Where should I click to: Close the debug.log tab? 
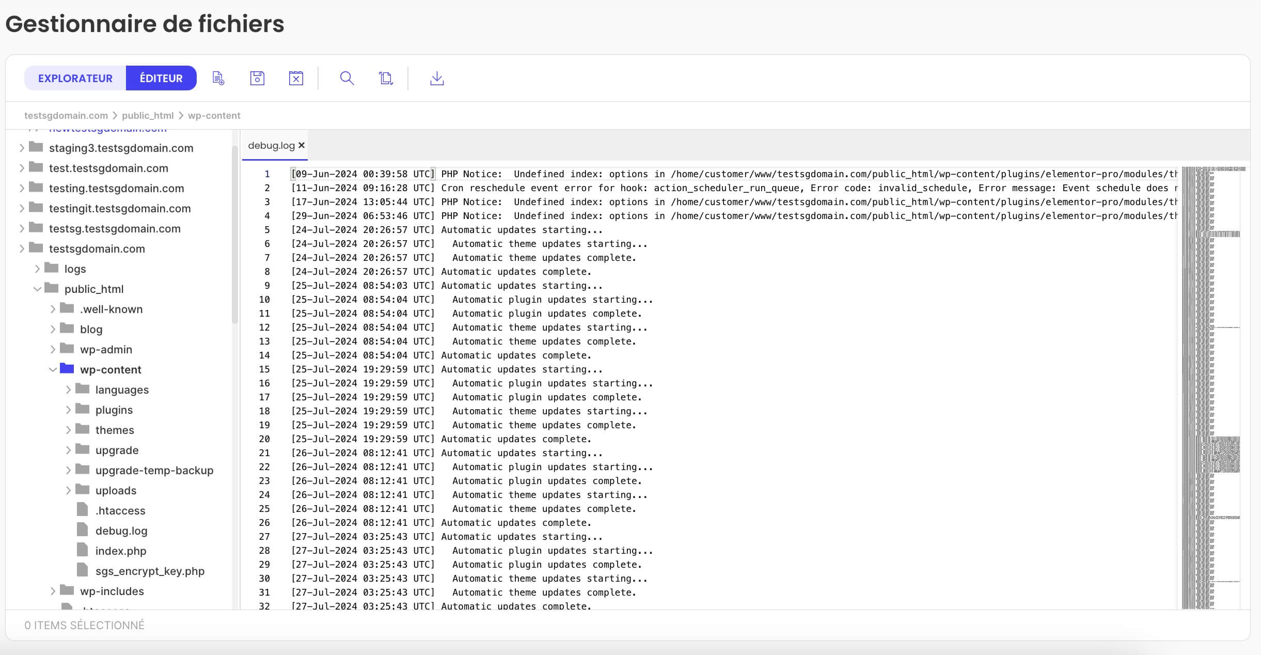pyautogui.click(x=302, y=145)
